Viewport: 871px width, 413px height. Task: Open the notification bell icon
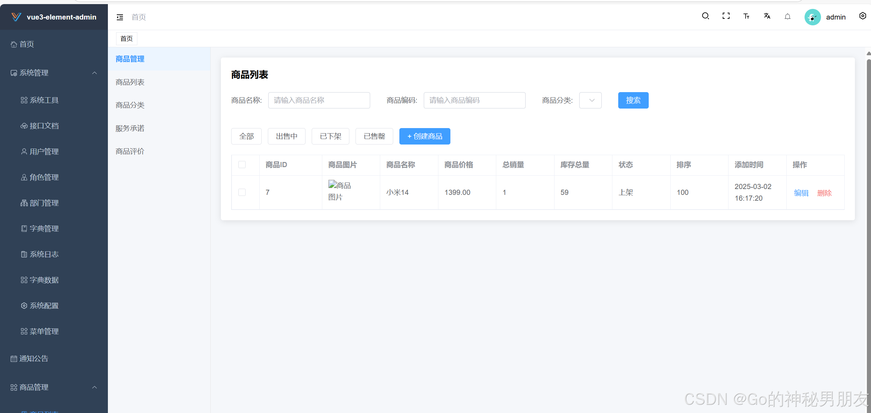coord(787,17)
